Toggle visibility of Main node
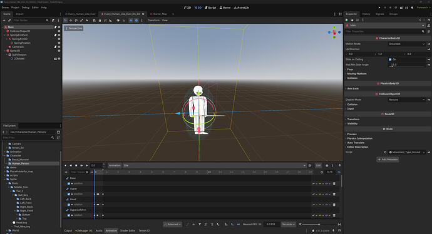Image resolution: width=432 pixels, height=234 pixels. pos(59,27)
